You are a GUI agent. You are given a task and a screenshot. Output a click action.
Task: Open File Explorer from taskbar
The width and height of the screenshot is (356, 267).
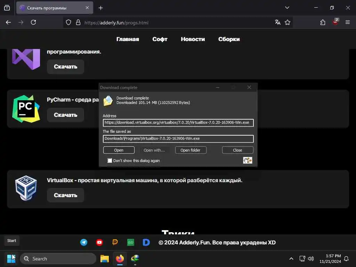105,259
